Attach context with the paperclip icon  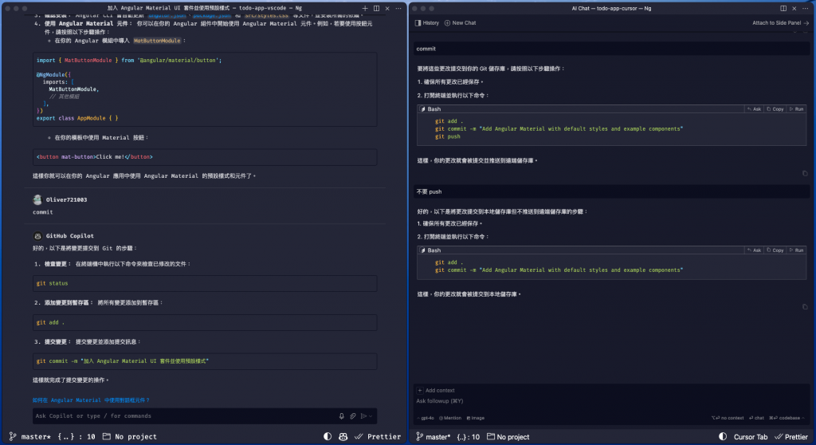coord(353,415)
